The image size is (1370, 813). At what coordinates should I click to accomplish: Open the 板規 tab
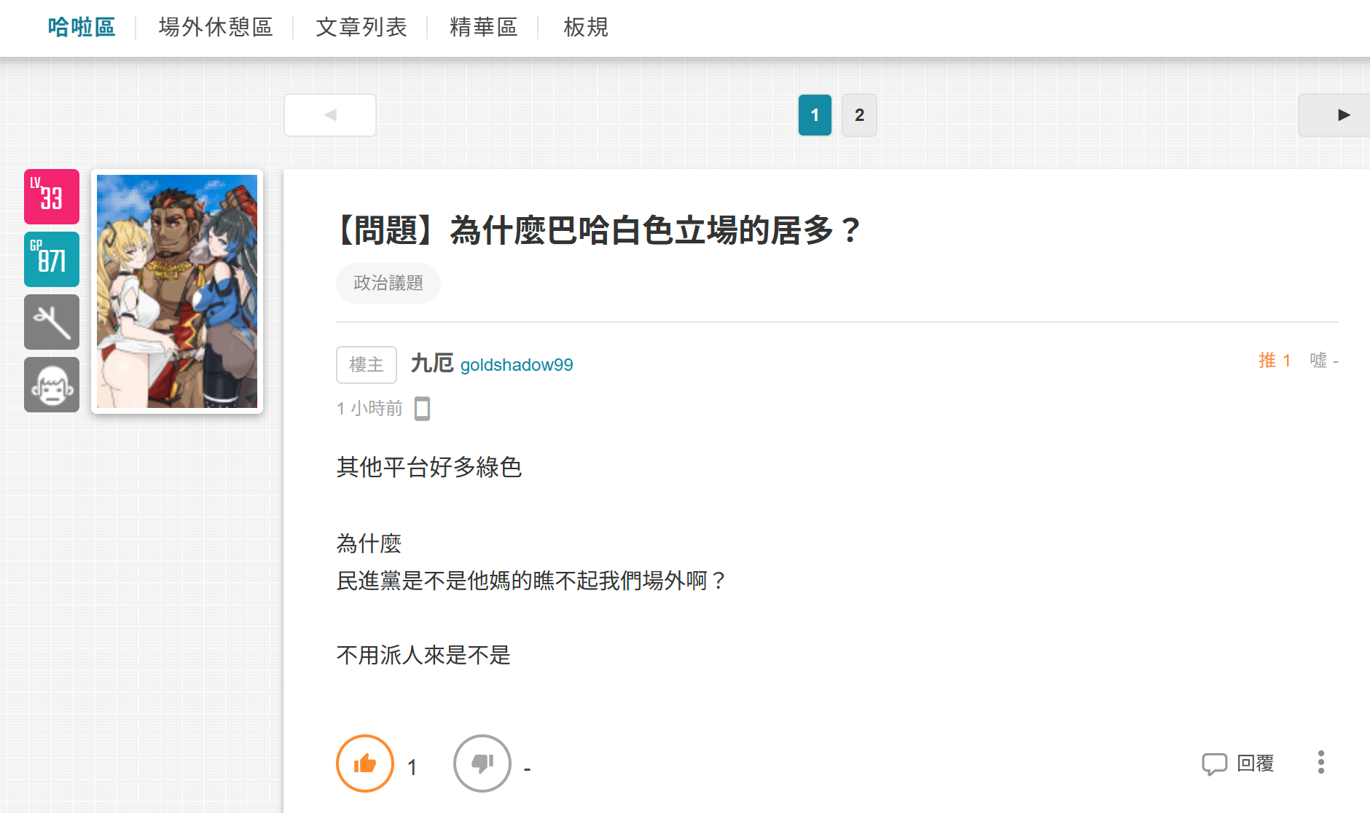tap(586, 28)
